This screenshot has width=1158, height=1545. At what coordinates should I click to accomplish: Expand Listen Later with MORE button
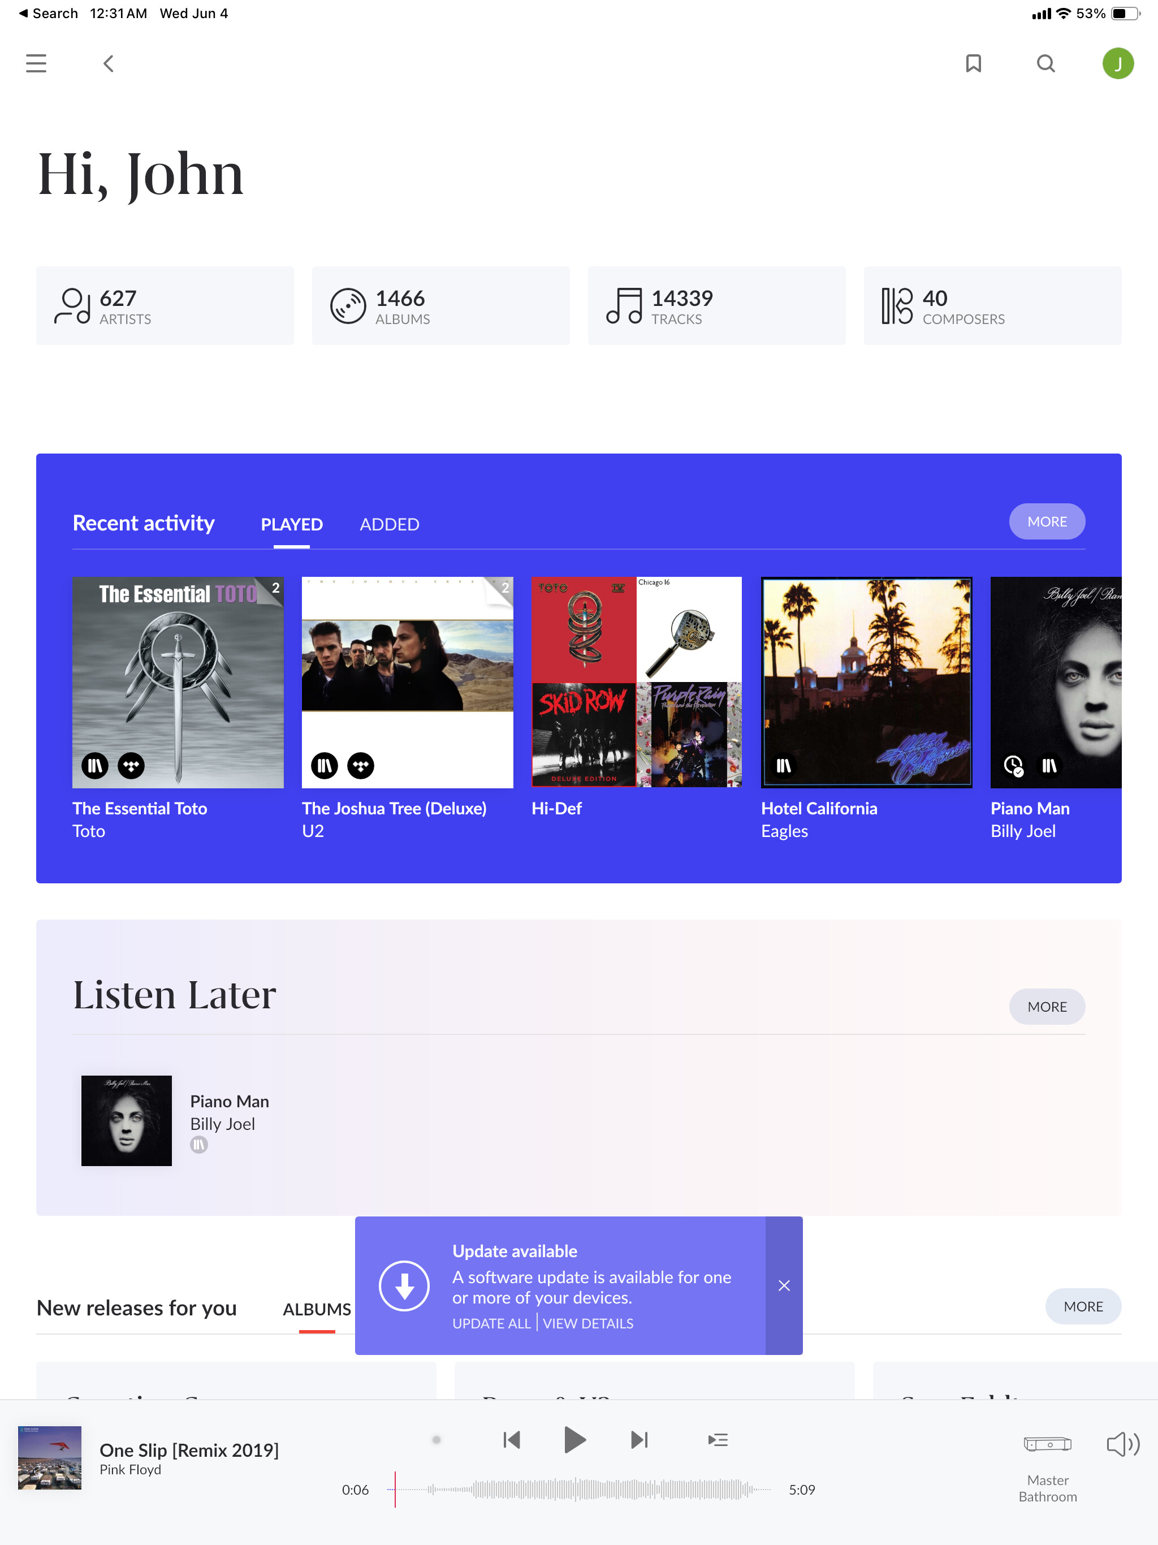pos(1046,1007)
